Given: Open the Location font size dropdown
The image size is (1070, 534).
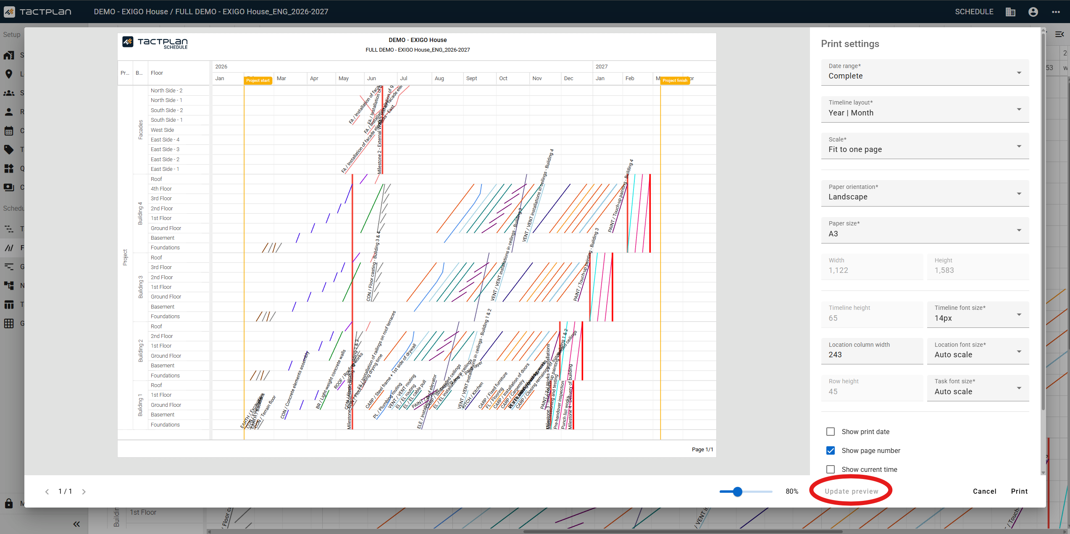Looking at the screenshot, I should [x=978, y=351].
